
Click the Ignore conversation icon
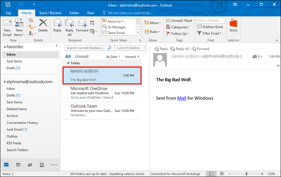31,20
